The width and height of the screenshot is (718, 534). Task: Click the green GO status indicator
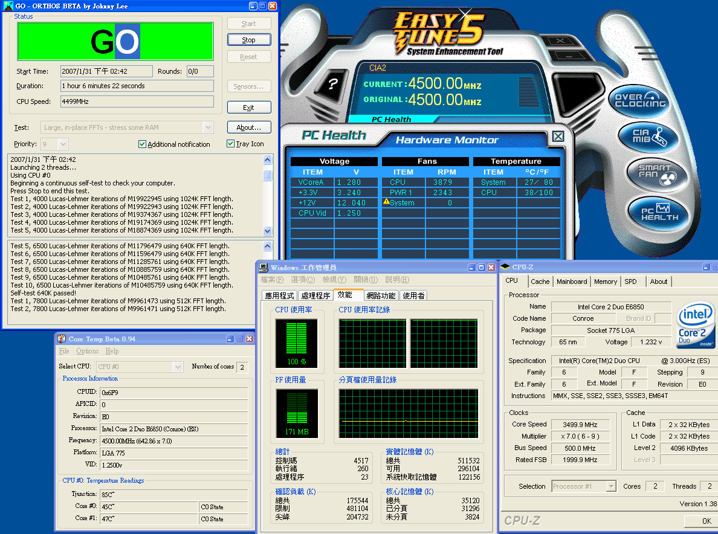115,41
